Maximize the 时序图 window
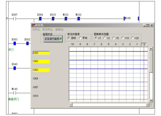161x116 pixels. [148, 25]
